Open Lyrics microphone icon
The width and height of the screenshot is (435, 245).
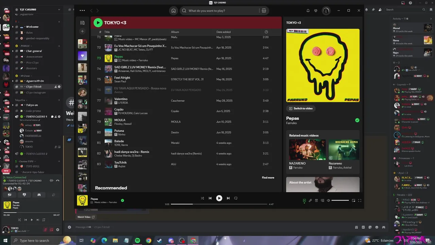[x=310, y=200]
